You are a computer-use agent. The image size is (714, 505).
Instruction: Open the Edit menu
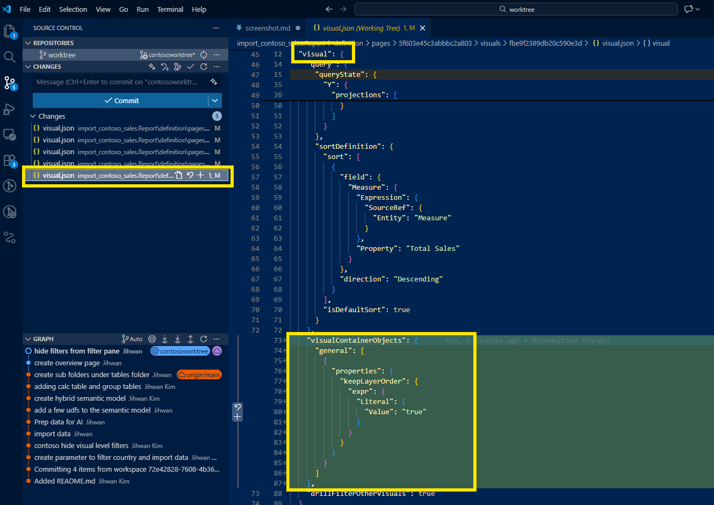point(45,9)
